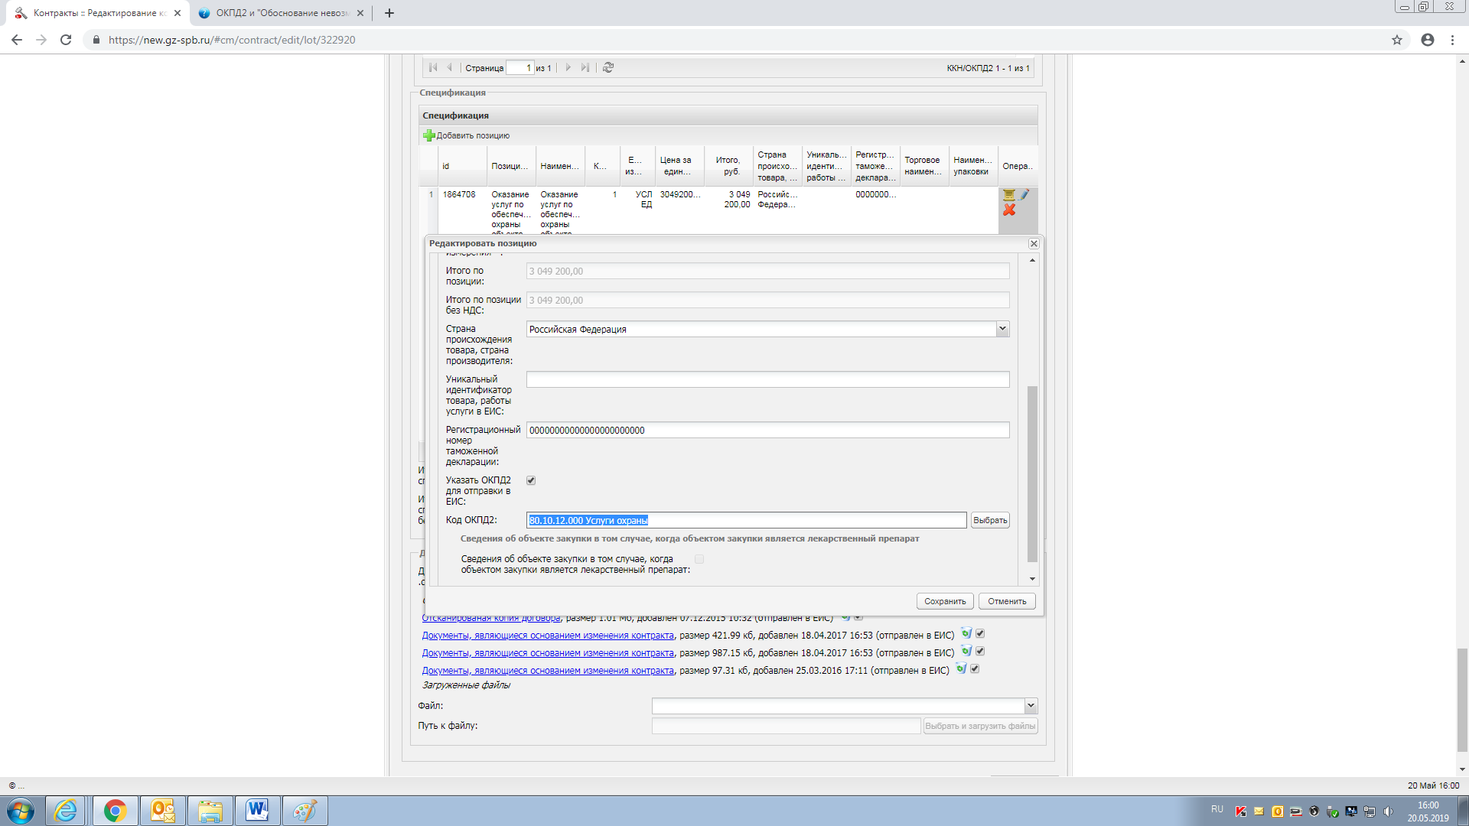The image size is (1469, 826).
Task: Click 'Выбрать' button next to Код ОКПД2
Action: 990,520
